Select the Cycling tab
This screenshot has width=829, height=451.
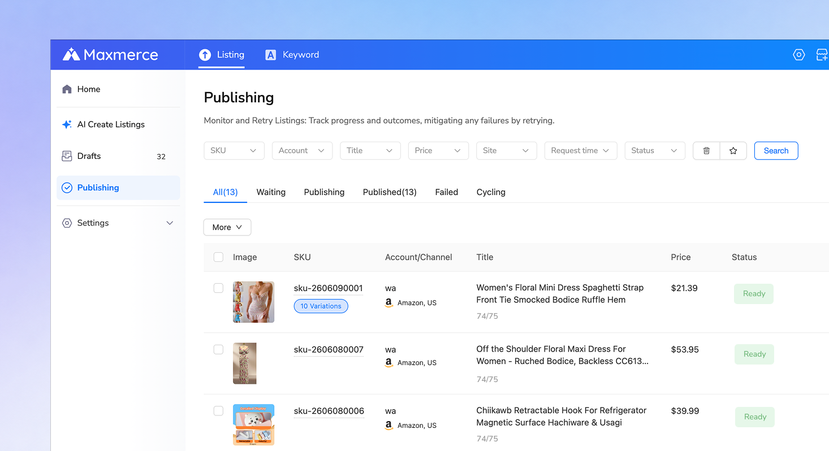(x=491, y=192)
